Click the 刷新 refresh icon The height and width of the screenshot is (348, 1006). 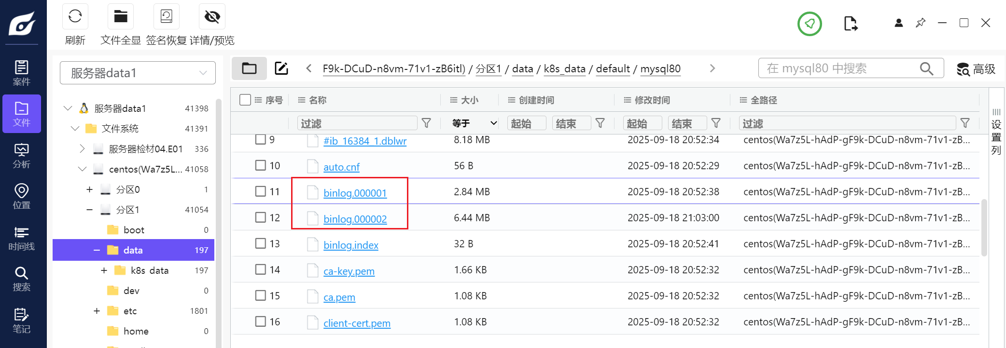75,17
